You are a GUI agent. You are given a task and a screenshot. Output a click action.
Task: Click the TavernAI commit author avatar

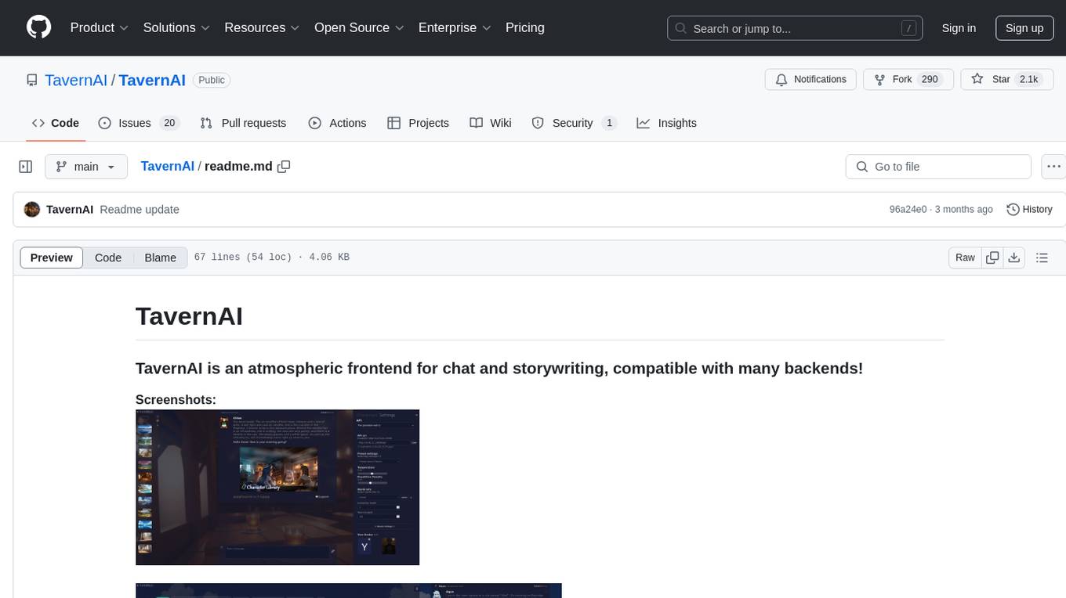click(x=32, y=210)
